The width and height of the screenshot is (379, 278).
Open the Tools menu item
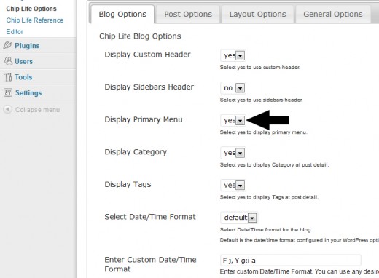tap(23, 77)
